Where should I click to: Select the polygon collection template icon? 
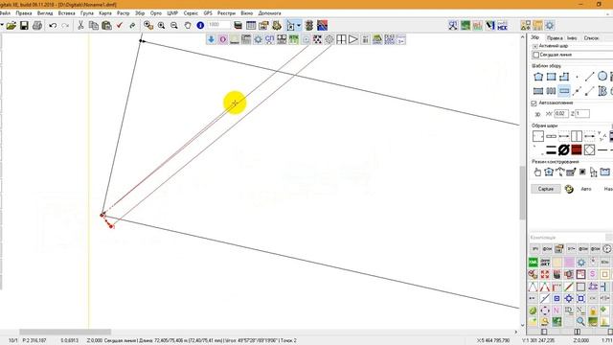(538, 77)
